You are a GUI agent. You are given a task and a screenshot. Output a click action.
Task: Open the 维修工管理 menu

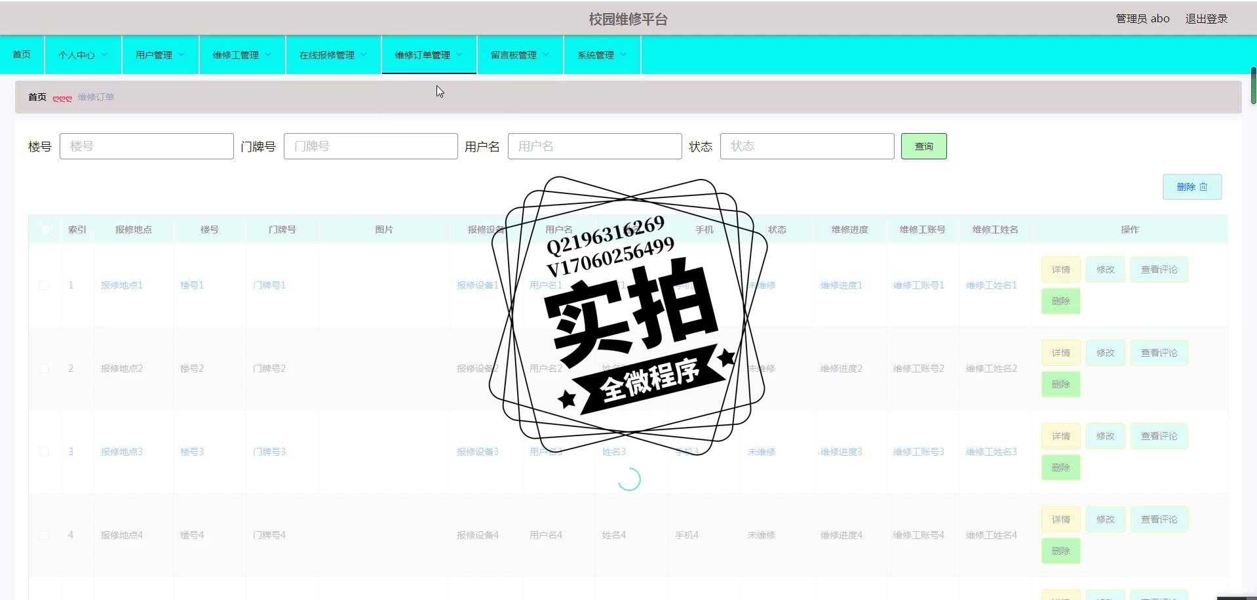click(242, 55)
